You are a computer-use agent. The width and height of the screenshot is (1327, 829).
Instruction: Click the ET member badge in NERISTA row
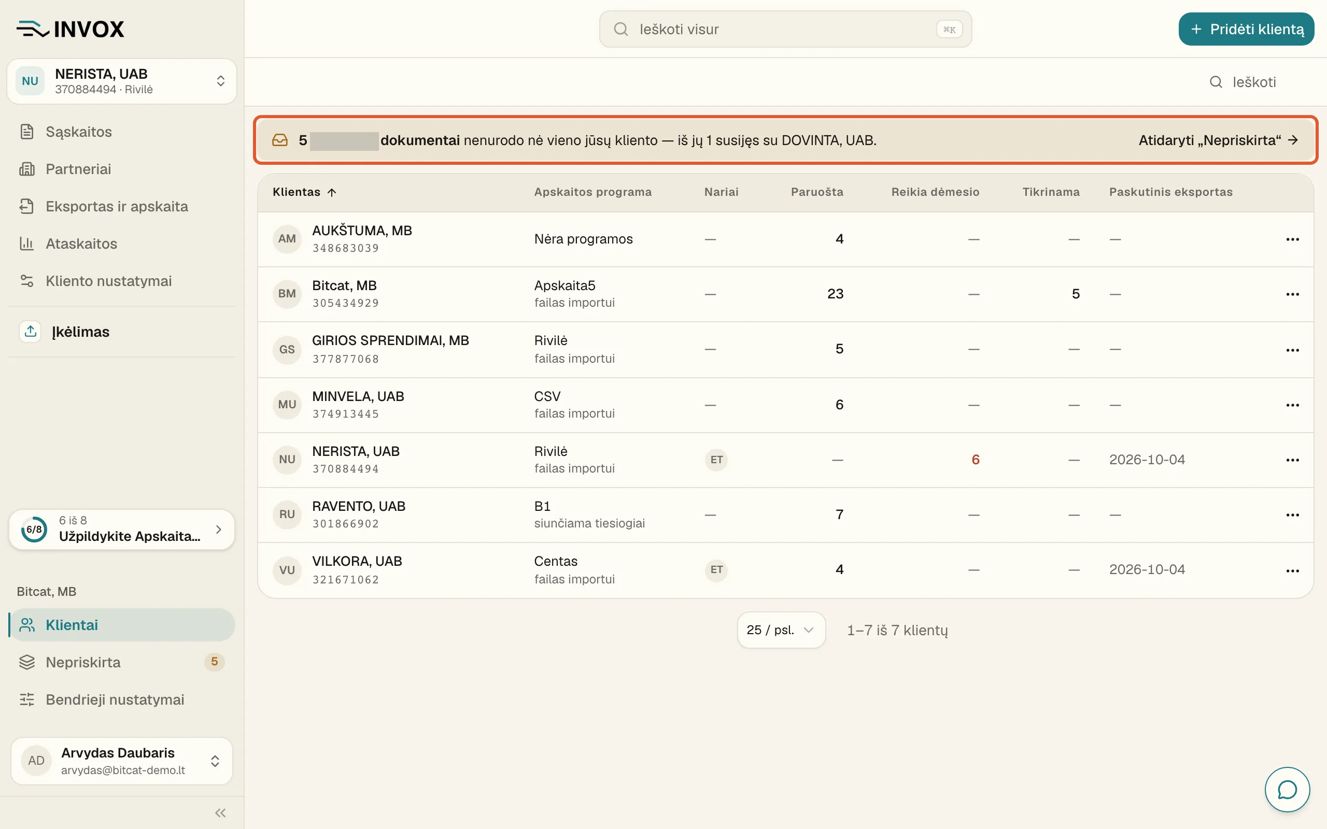716,460
